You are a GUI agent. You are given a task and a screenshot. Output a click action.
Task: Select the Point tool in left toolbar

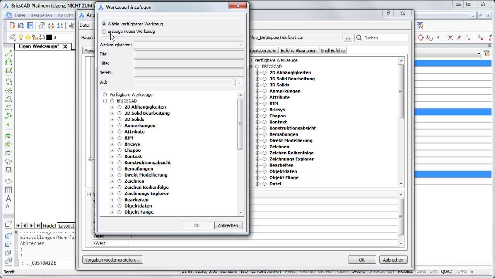click(x=9, y=125)
